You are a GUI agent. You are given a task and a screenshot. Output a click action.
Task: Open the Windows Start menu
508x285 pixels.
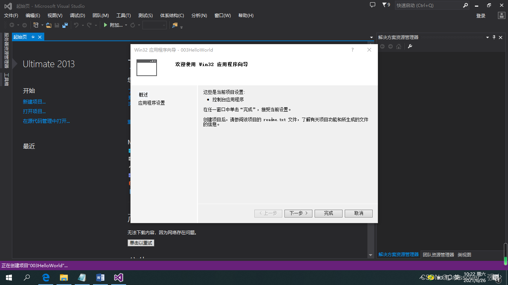9,278
